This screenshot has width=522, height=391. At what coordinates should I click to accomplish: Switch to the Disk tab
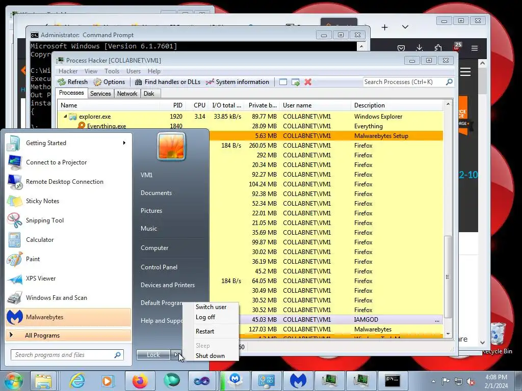(x=149, y=94)
